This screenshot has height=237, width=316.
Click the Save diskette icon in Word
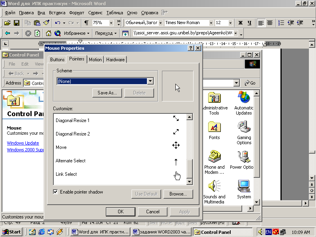coord(16,23)
